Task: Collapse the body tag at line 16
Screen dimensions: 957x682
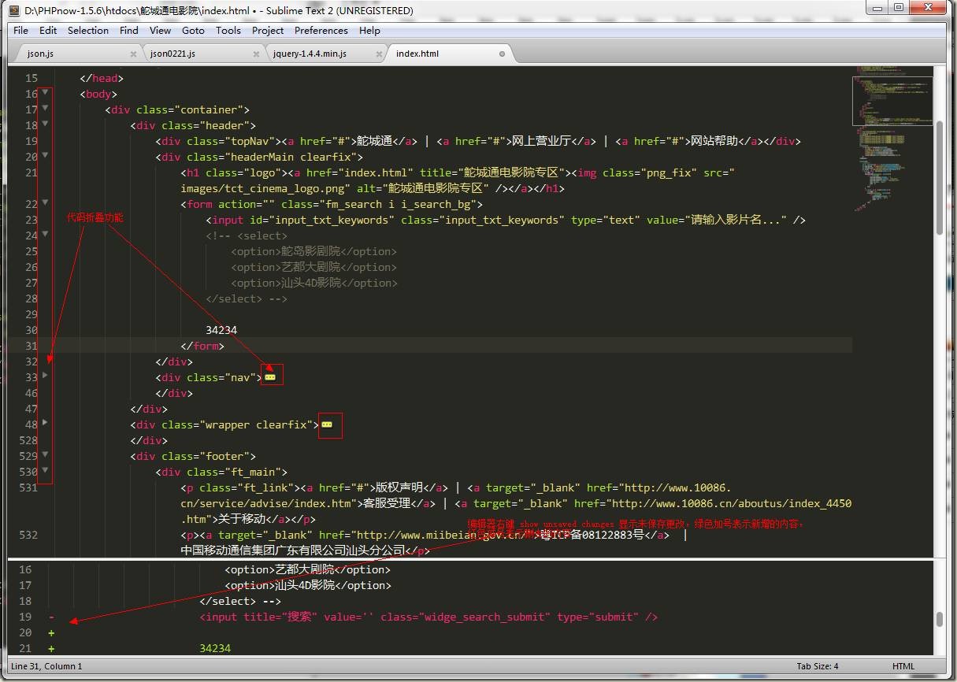Action: point(45,92)
